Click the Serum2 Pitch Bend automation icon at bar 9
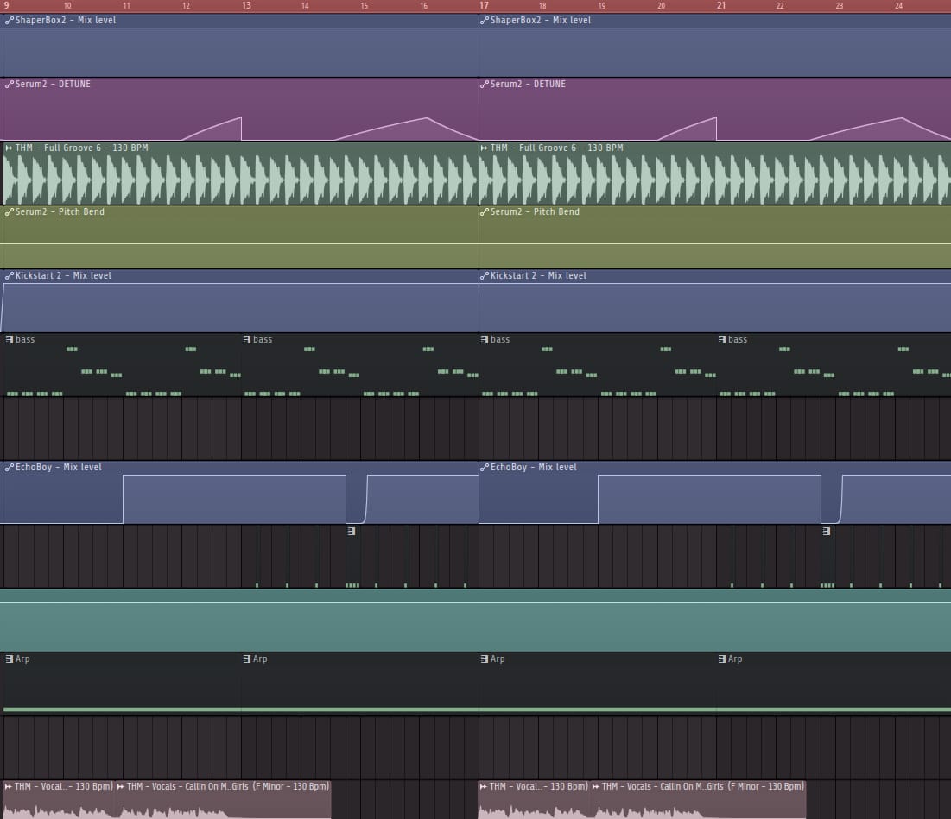 point(10,212)
